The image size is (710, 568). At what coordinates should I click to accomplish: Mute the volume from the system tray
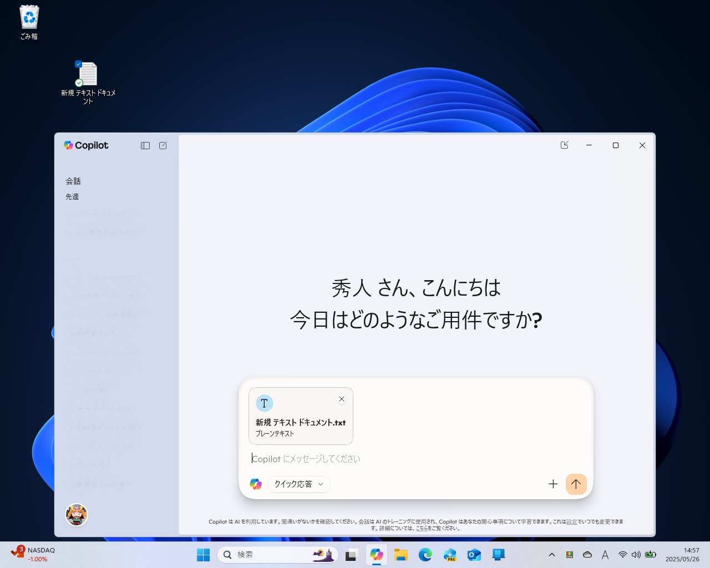pyautogui.click(x=636, y=554)
